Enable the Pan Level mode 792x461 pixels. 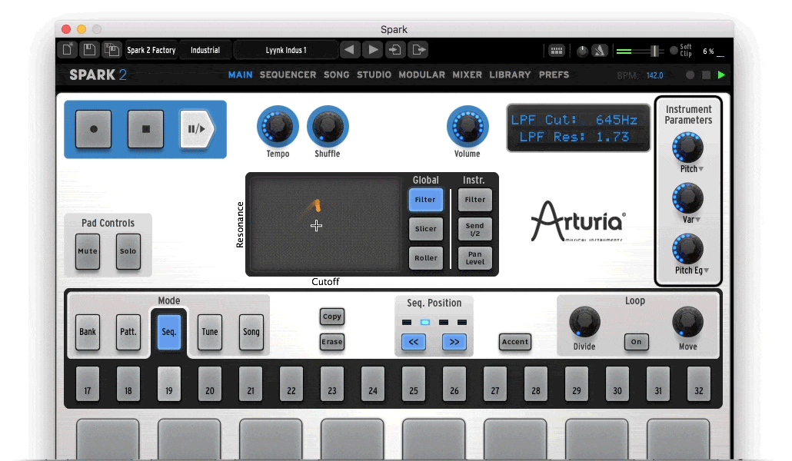click(474, 258)
